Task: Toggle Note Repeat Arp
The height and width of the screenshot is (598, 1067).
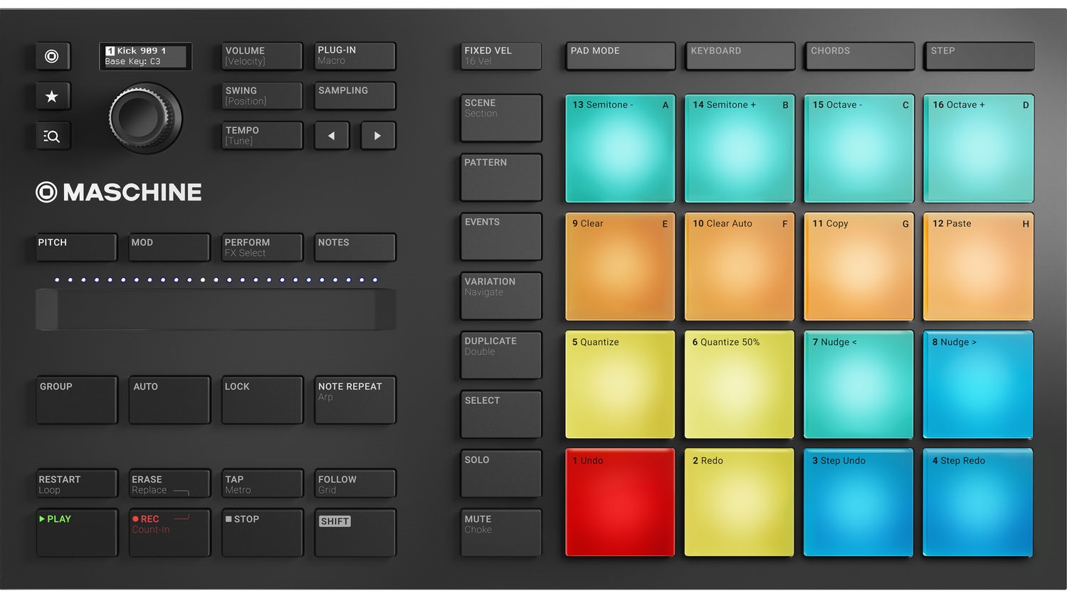Action: [354, 400]
